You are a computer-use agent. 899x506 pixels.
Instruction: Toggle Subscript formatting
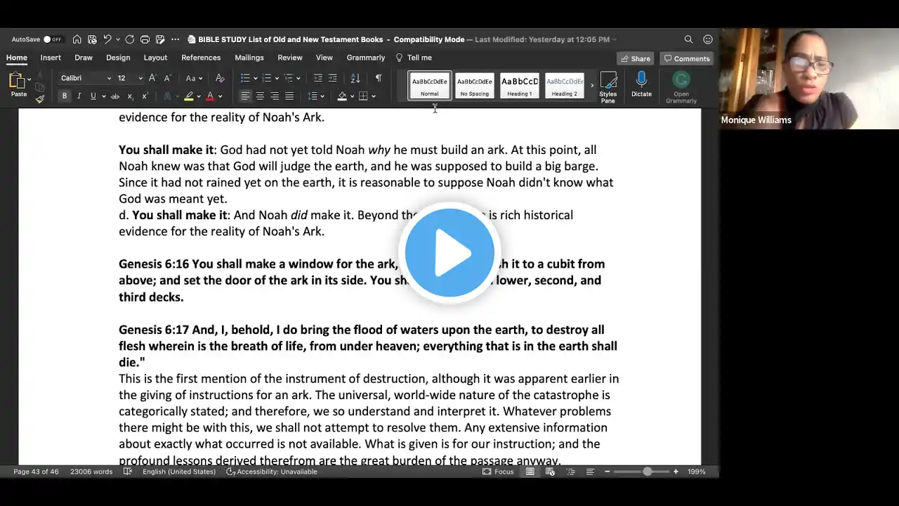(x=130, y=96)
